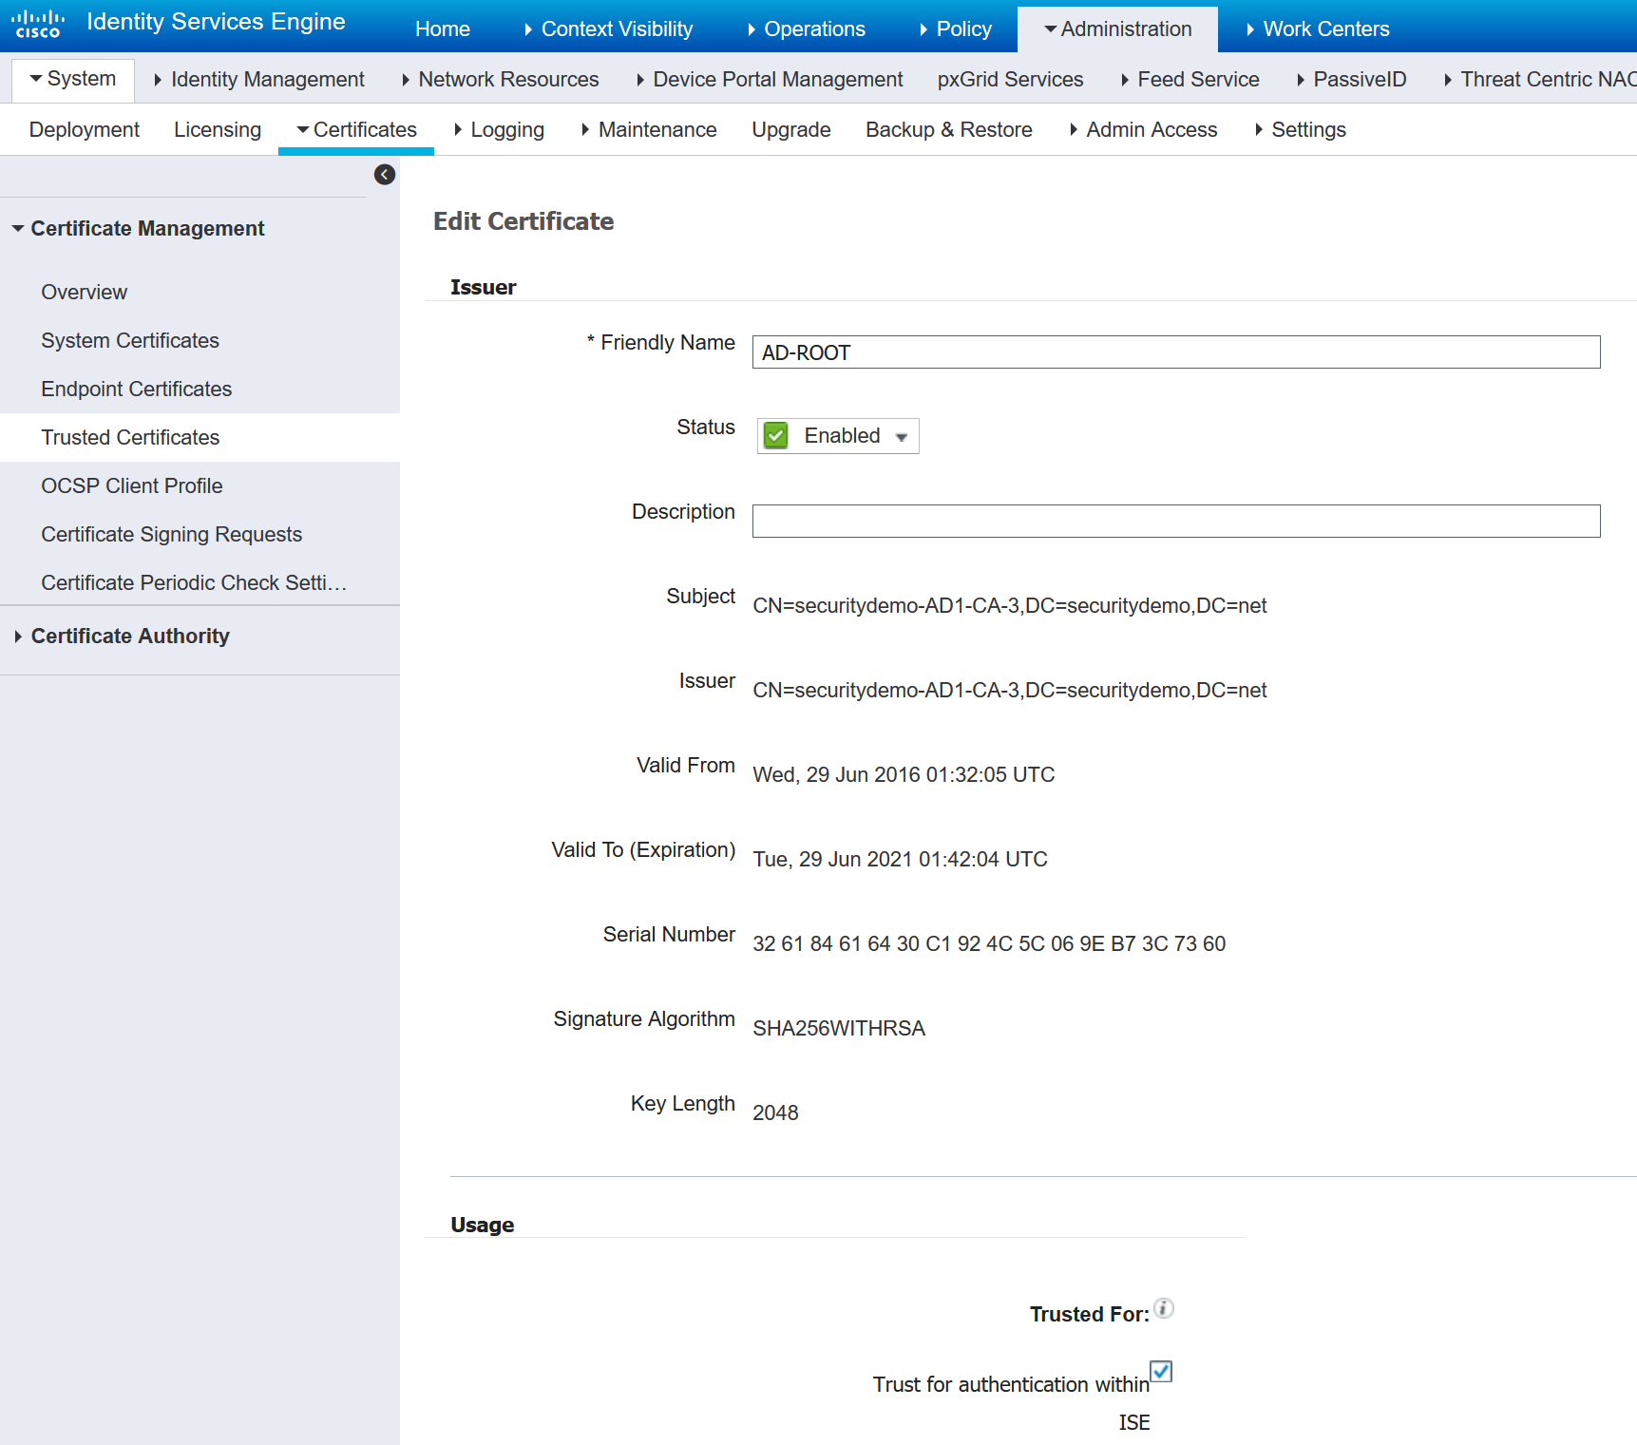Open the Upgrade page
This screenshot has height=1445, width=1637.
791,130
